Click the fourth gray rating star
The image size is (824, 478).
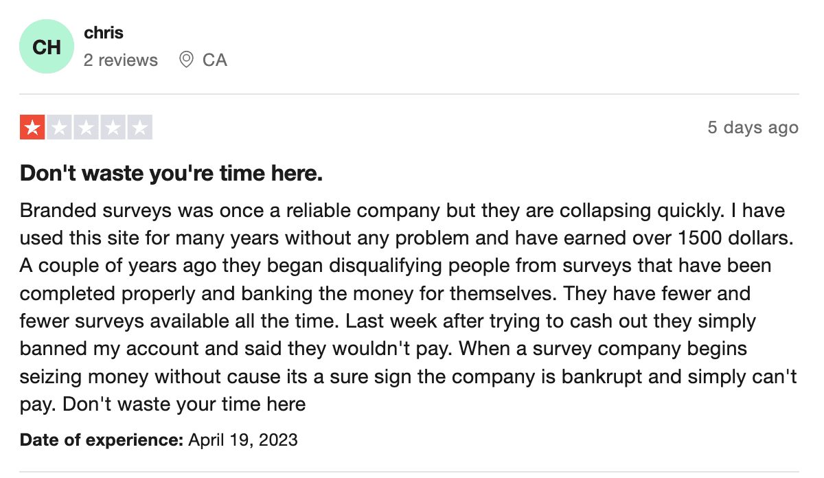113,128
